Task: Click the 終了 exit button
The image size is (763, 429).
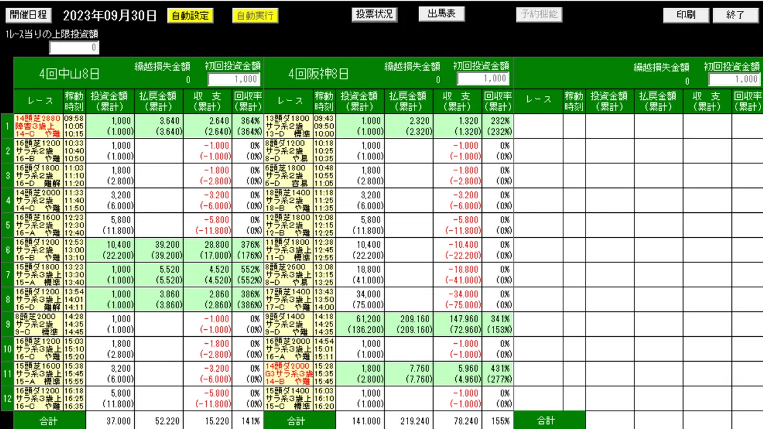Action: [736, 15]
